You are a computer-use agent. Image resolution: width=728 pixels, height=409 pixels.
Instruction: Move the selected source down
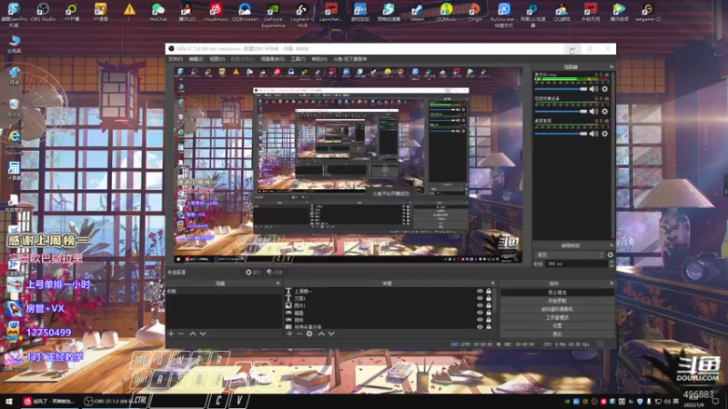click(331, 334)
